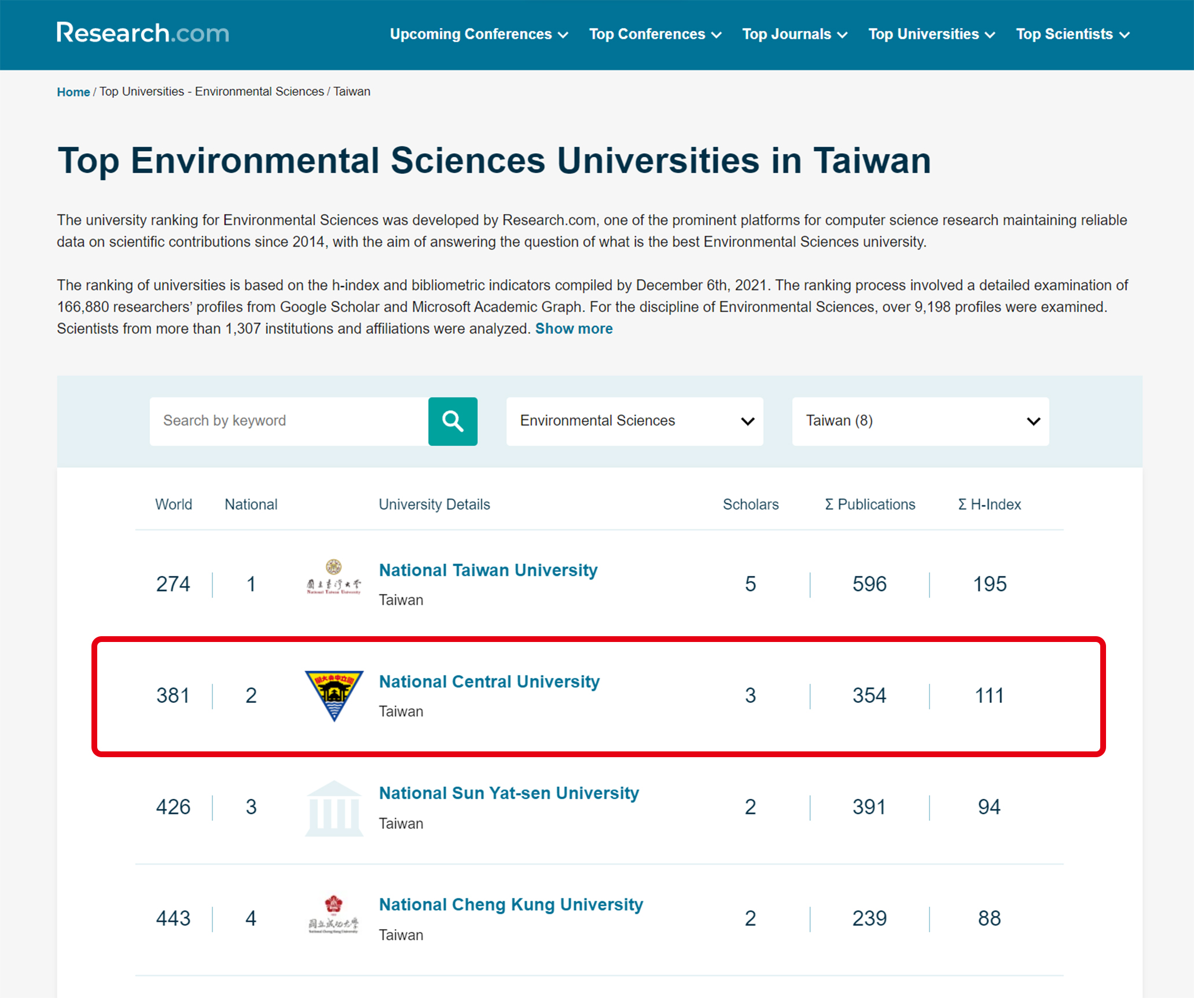1194x998 pixels.
Task: Click H-Index value 88
Action: click(x=989, y=918)
